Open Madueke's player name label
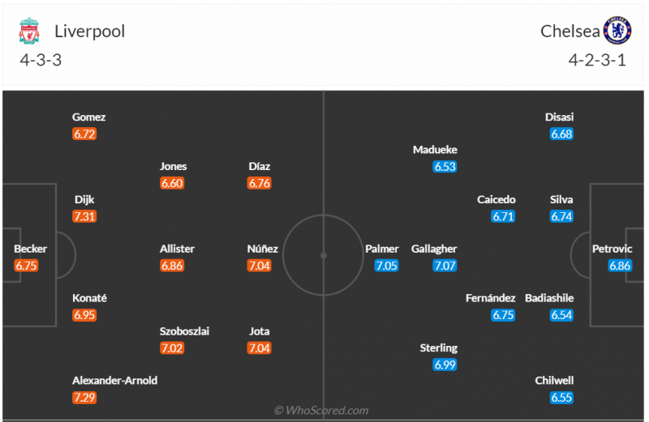649x422 pixels. coord(435,150)
